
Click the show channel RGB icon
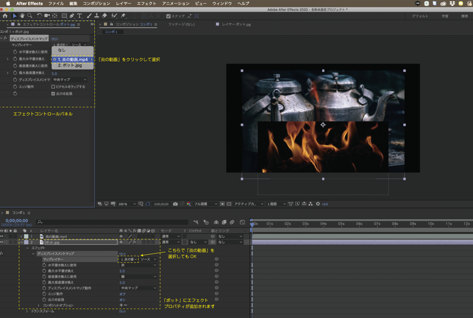pyautogui.click(x=188, y=204)
